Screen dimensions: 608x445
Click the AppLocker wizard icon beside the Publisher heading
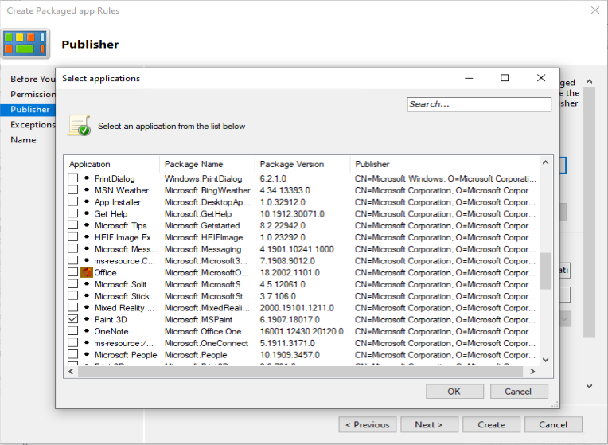point(25,44)
